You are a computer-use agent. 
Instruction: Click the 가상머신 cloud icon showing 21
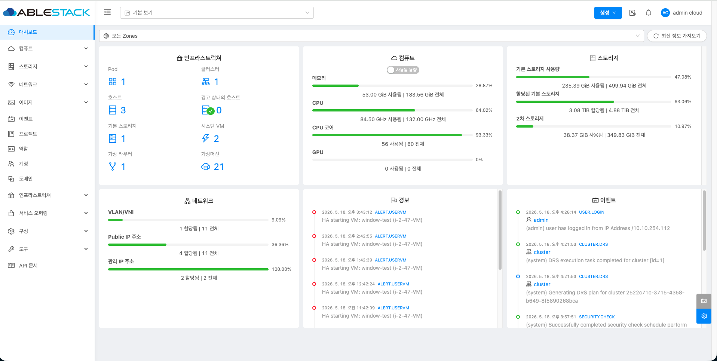tap(206, 166)
